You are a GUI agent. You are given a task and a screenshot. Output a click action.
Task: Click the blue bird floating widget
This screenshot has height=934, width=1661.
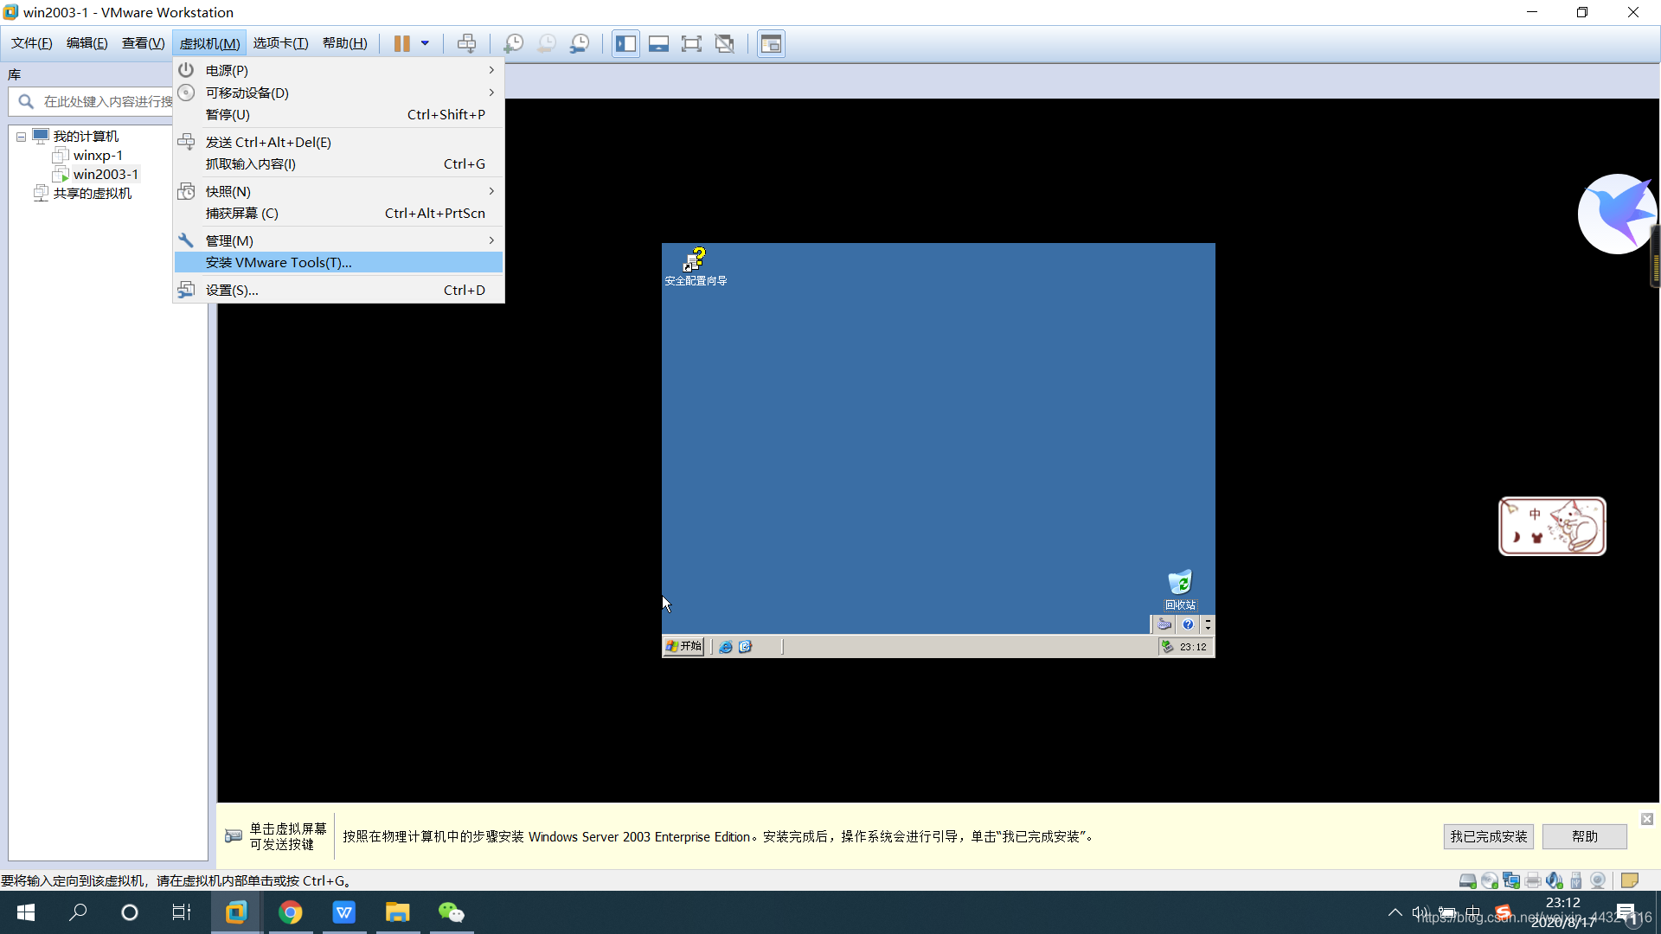pos(1616,214)
